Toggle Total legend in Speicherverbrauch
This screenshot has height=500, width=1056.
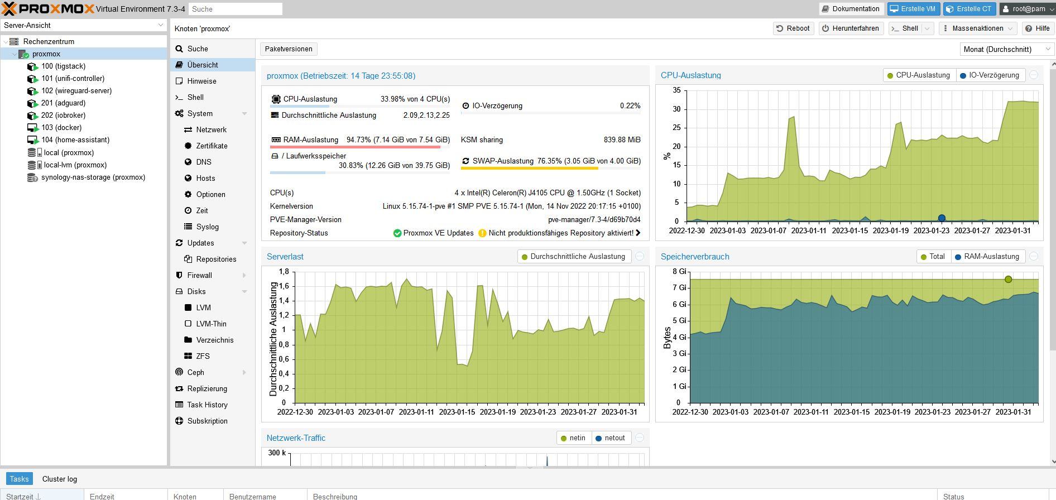933,257
